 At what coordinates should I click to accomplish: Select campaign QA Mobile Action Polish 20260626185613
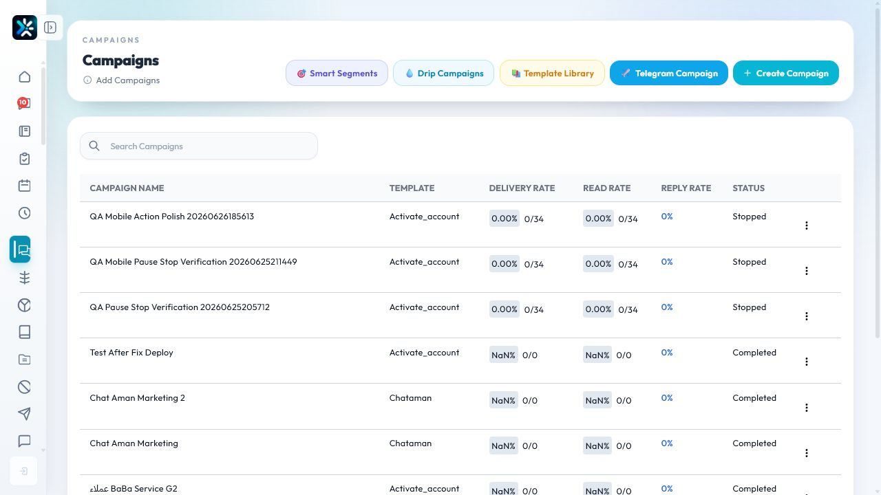click(x=172, y=217)
